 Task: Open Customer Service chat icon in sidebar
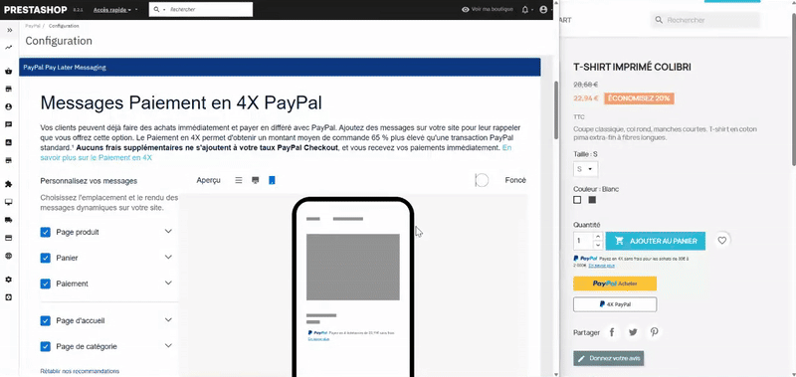(x=9, y=124)
